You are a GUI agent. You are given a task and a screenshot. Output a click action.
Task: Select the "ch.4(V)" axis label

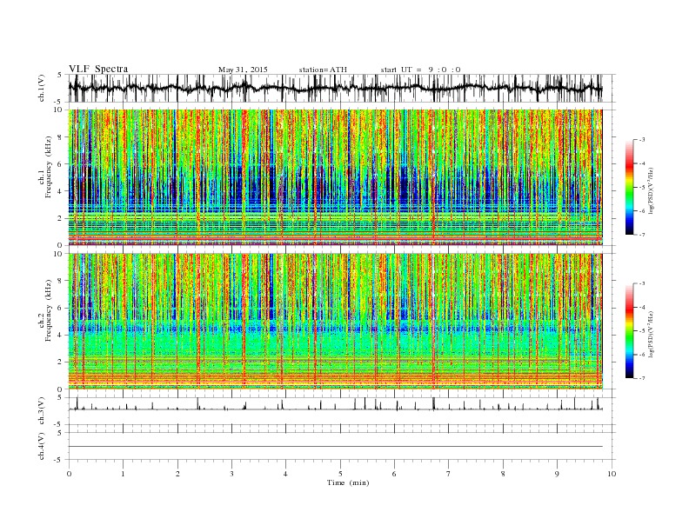(42, 446)
